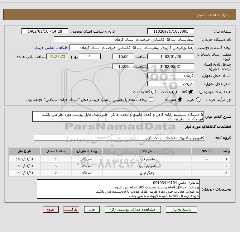This screenshot has height=232, width=240.
Task: Click the delivery province field کرمان
Action: [x=171, y=75]
